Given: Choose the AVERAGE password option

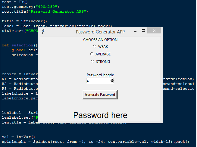Looking at the screenshot, I should click(x=92, y=54).
